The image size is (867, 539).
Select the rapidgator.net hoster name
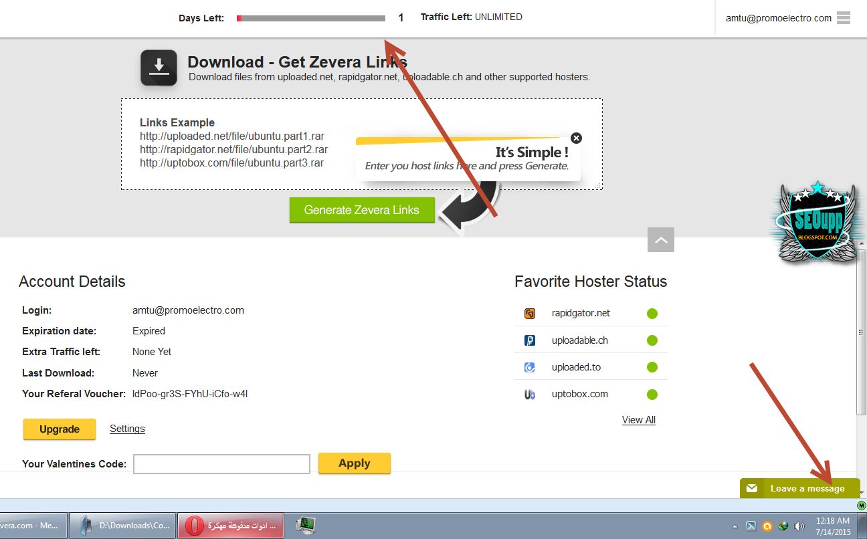point(581,313)
